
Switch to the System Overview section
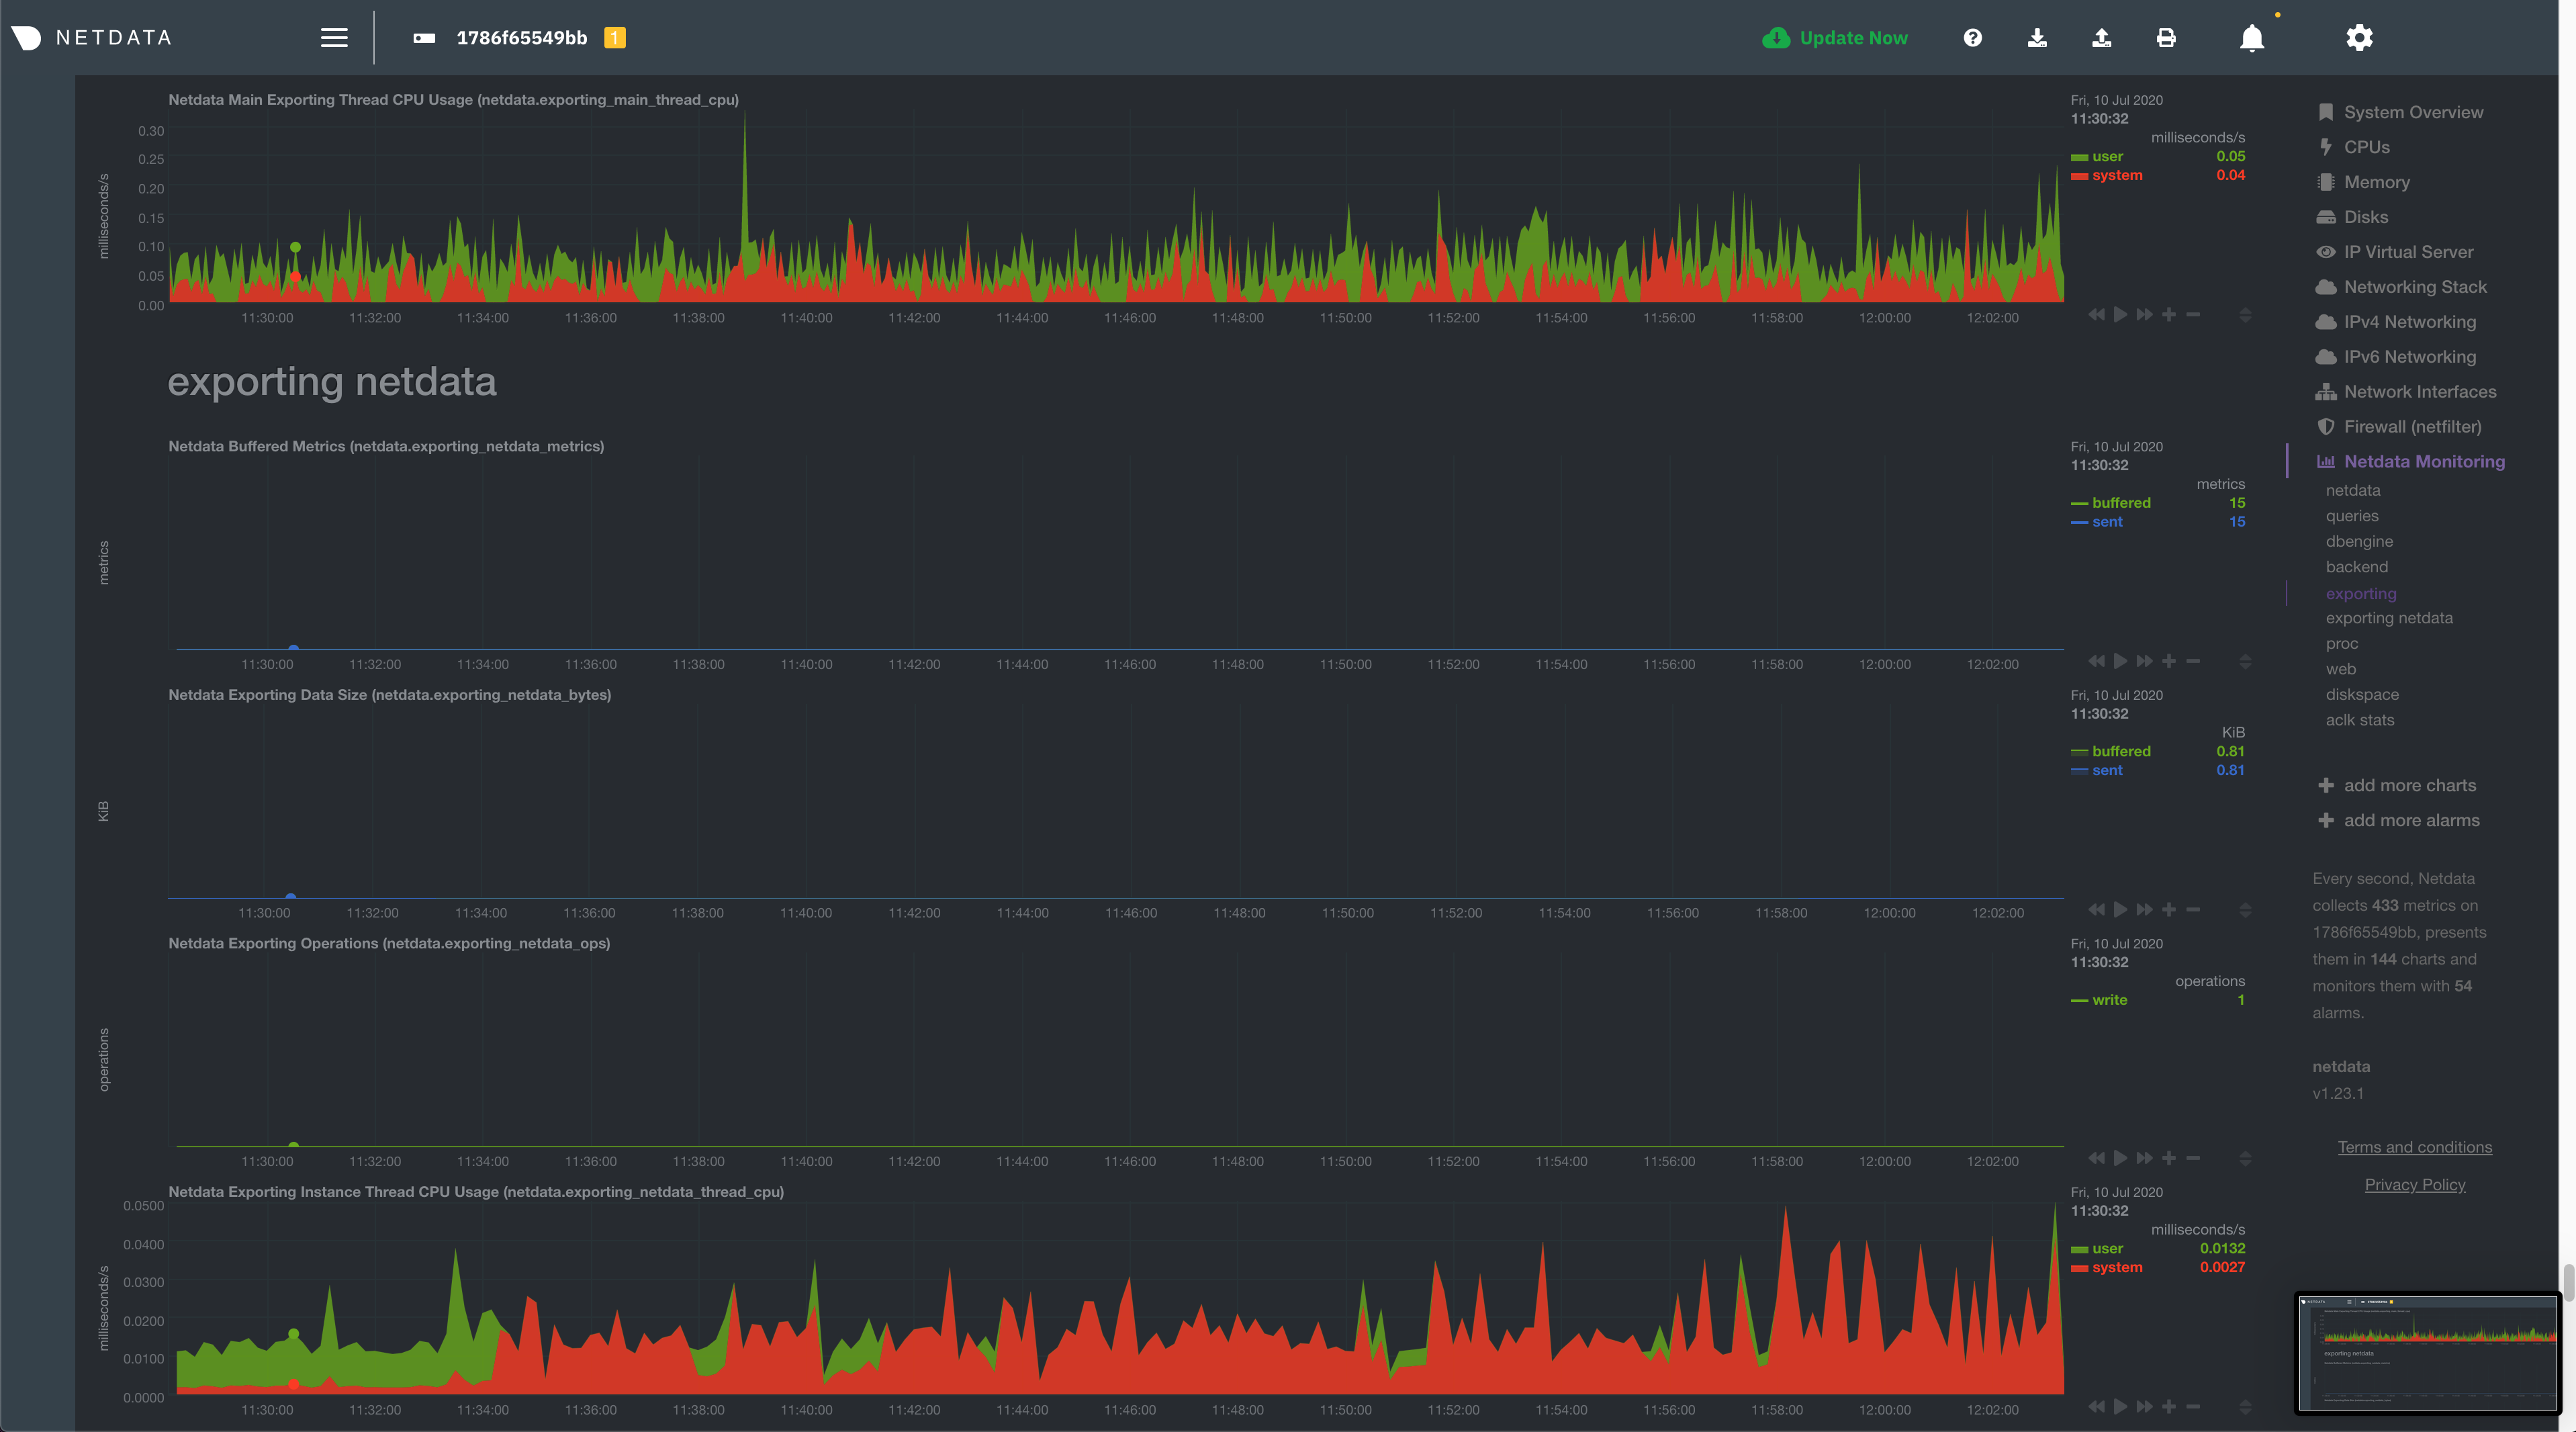2414,111
